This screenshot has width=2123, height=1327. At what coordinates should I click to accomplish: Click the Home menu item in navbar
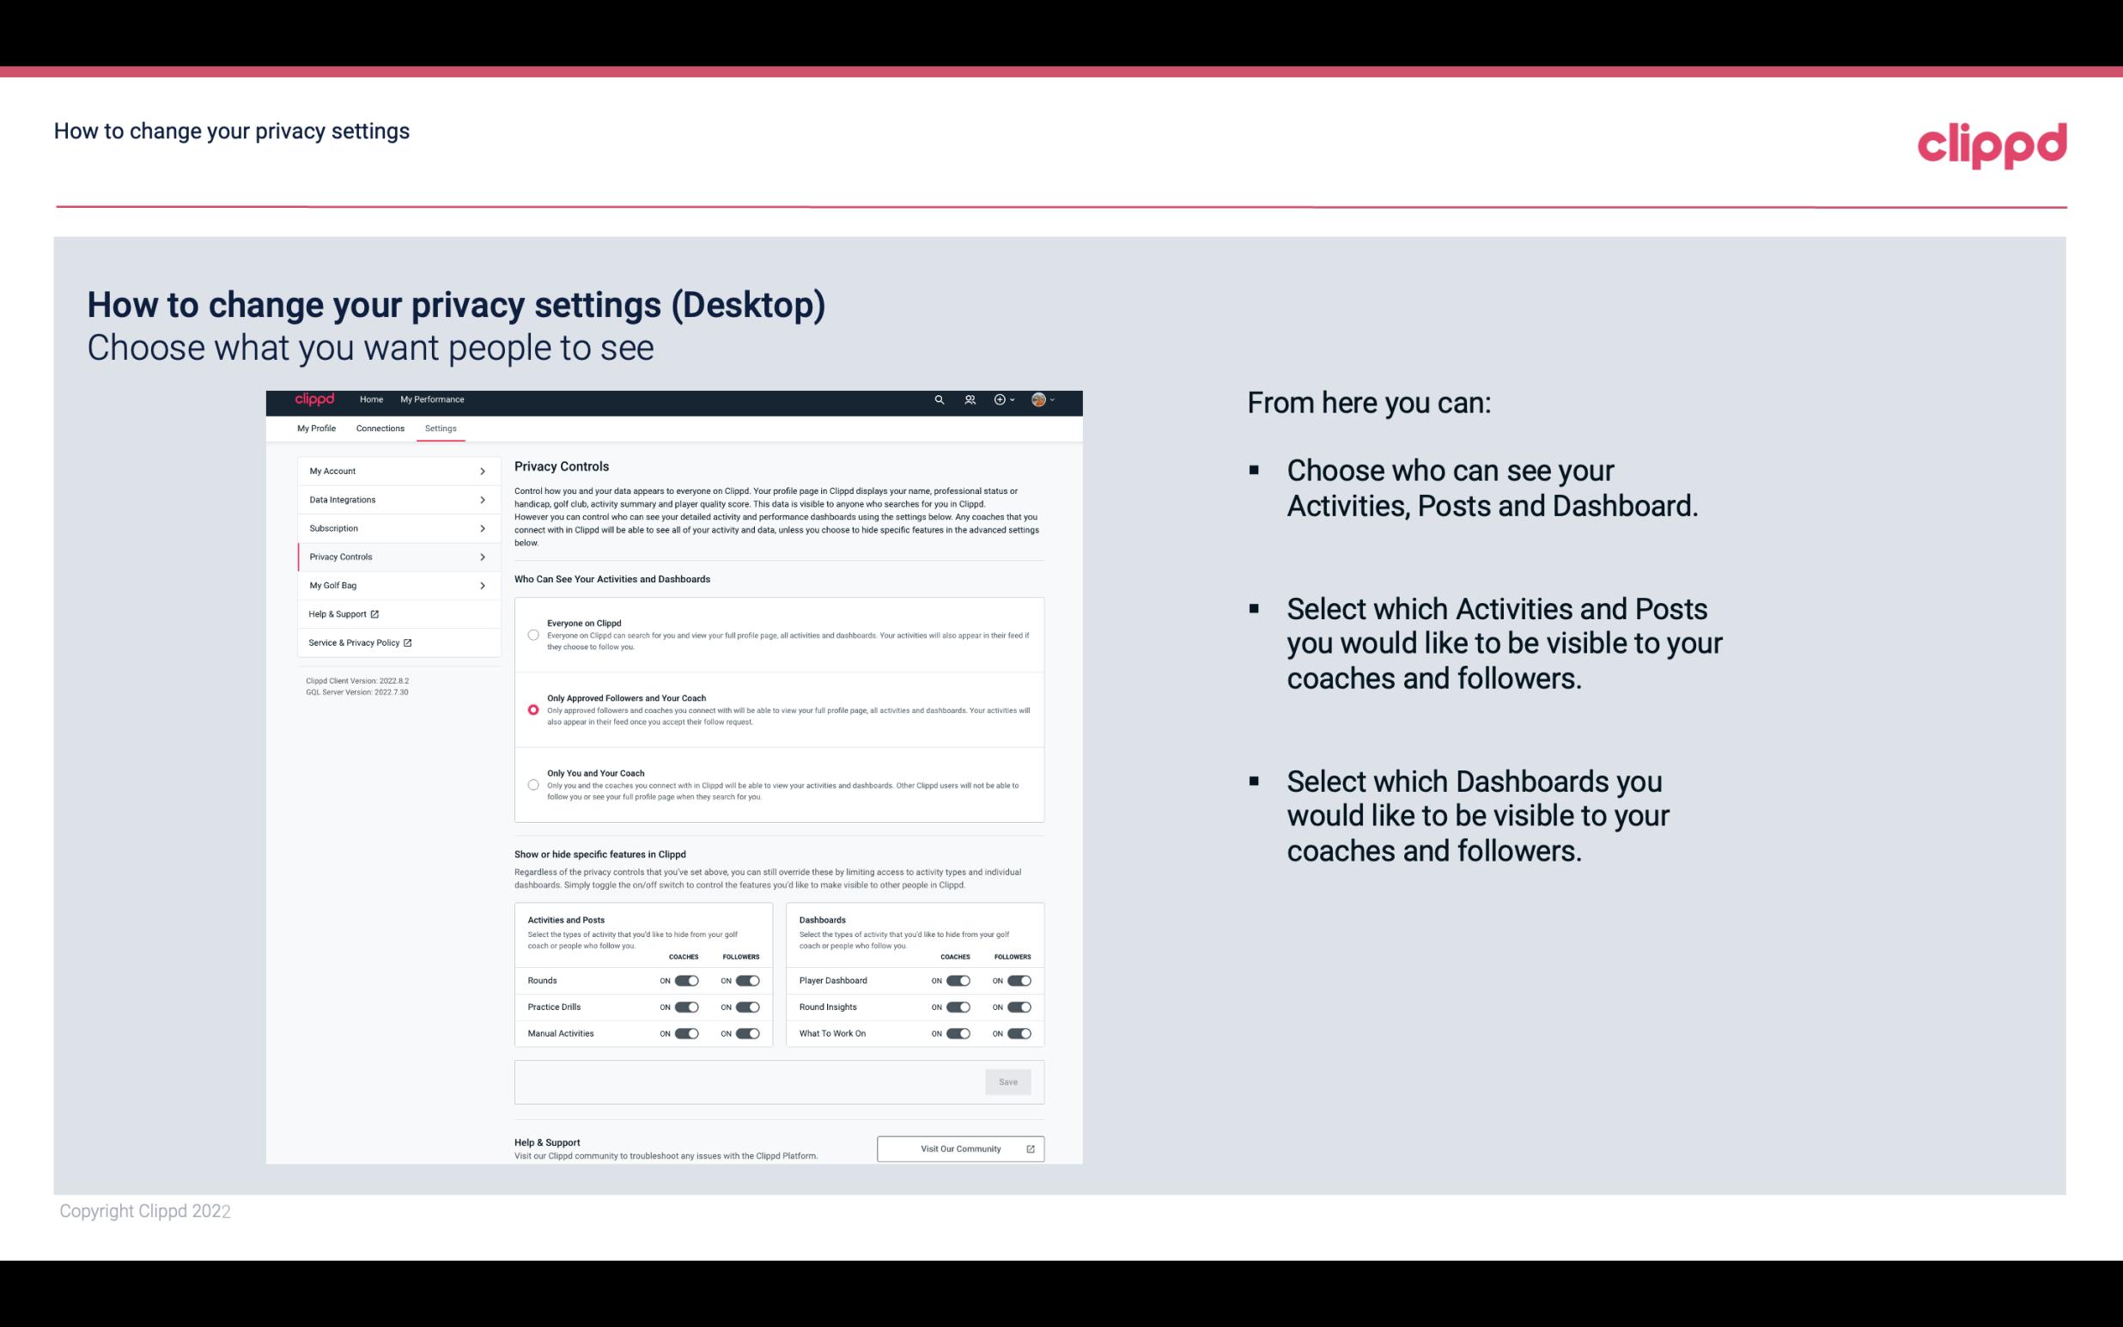(x=371, y=399)
